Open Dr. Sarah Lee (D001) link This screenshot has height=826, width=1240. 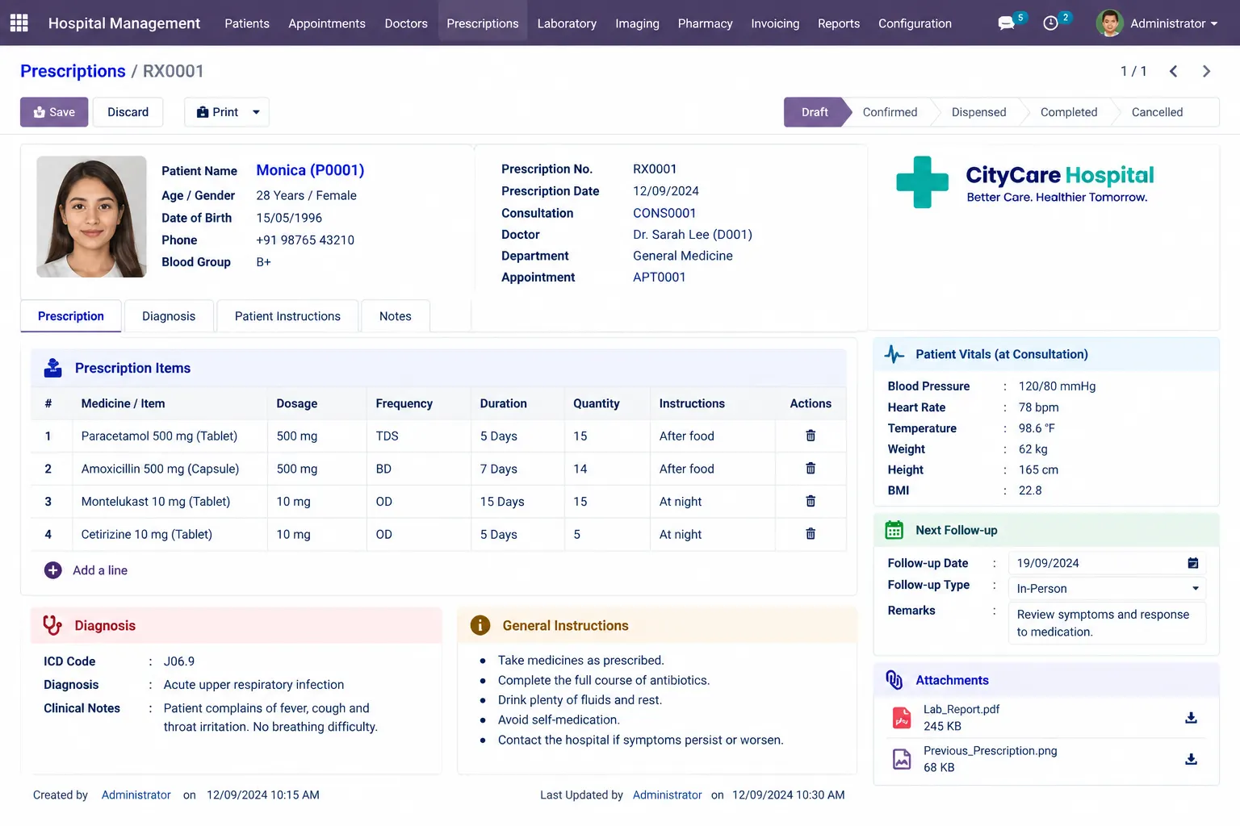coord(693,234)
